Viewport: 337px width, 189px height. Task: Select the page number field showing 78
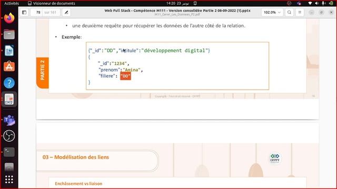click(38, 13)
